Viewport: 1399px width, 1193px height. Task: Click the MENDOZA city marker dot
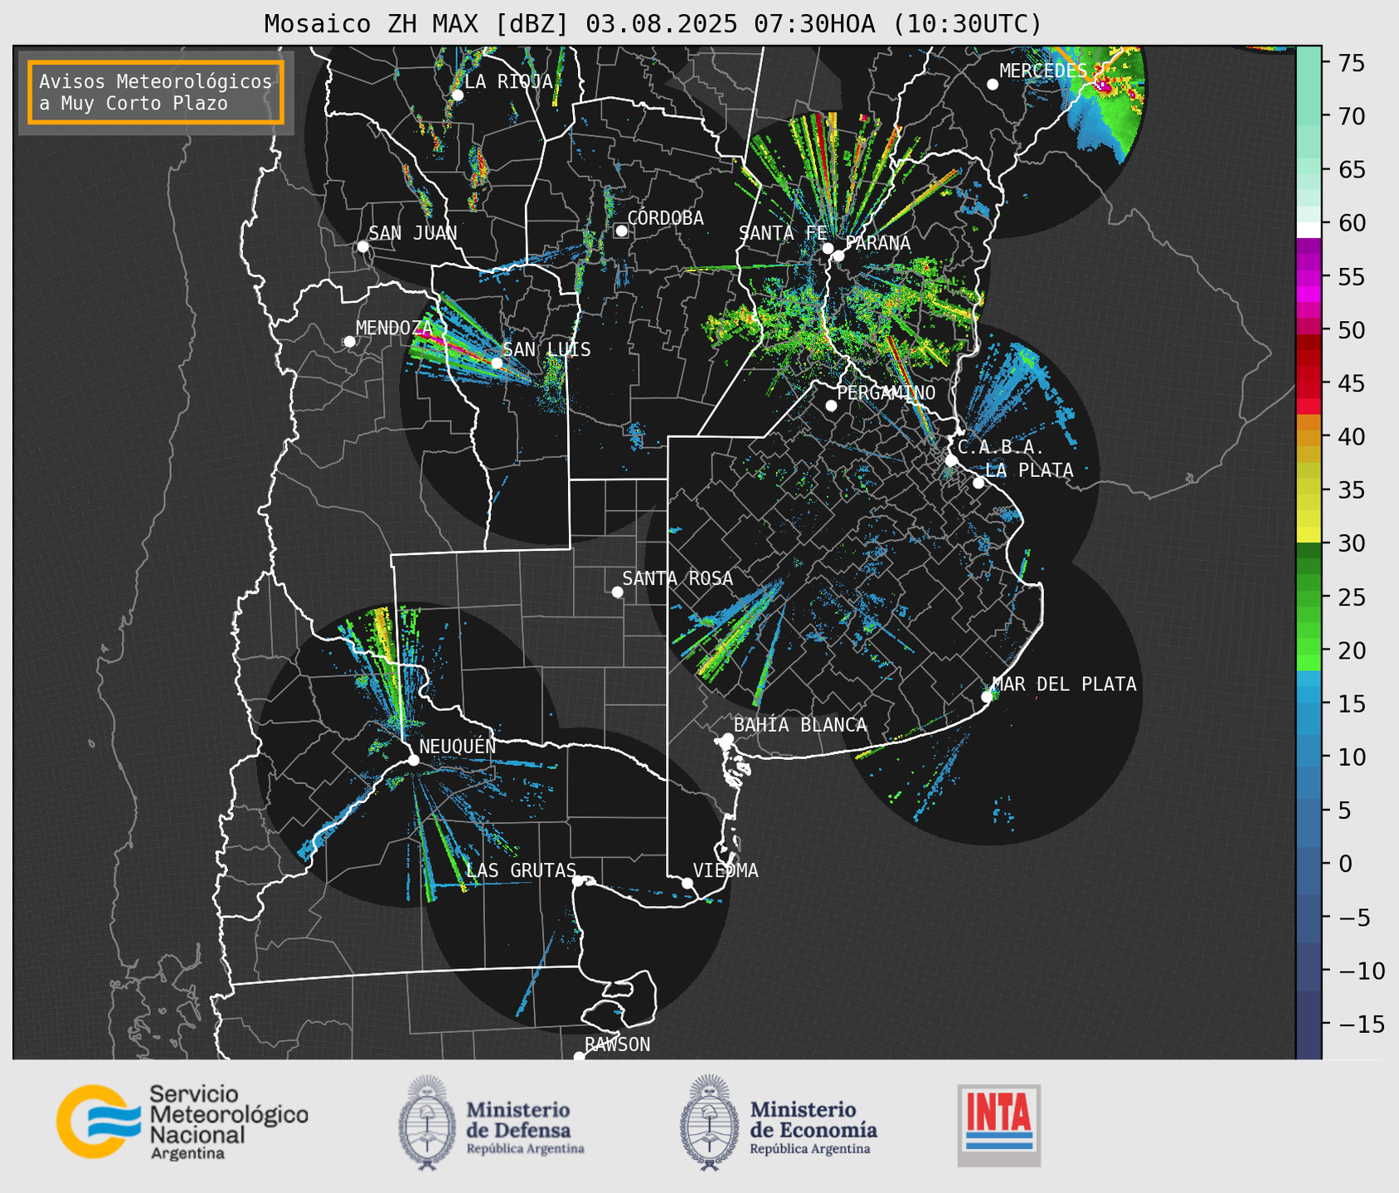point(349,342)
